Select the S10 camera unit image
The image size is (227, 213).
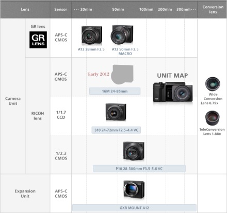pyautogui.click(x=116, y=112)
